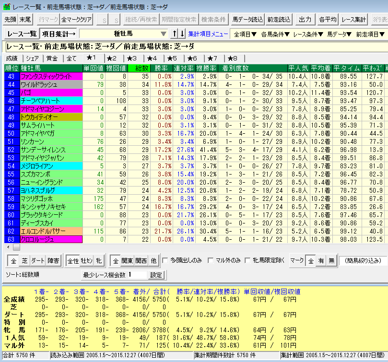Click the app icon in title bar

click(6, 6)
